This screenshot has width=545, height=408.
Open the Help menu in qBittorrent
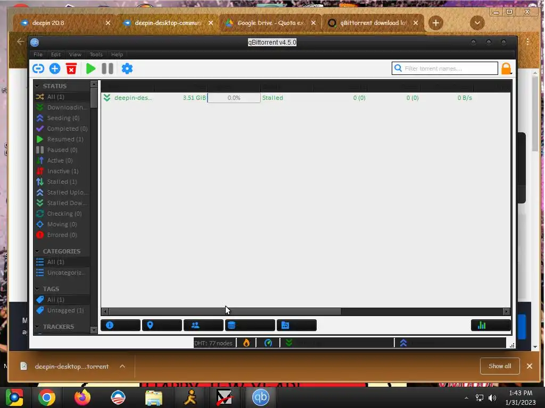[117, 55]
